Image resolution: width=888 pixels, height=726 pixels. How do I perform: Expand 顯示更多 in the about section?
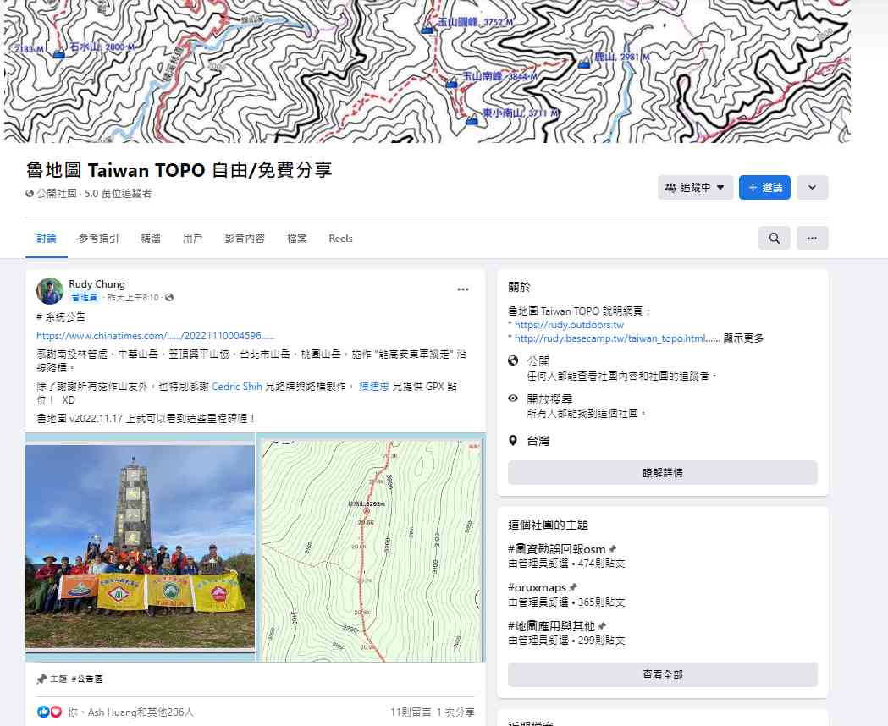click(x=743, y=338)
